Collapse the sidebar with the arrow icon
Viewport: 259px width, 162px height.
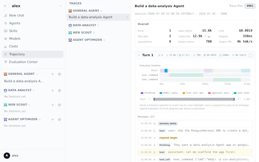tap(5, 6)
